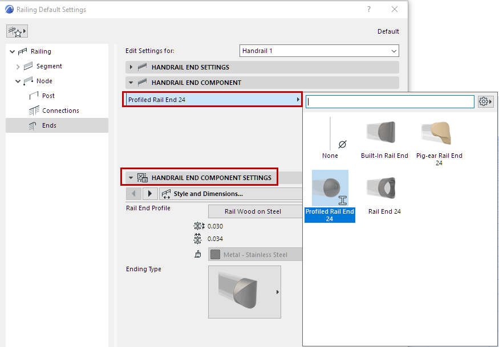Choose Built-In Rail End
499x347 pixels.
384,138
